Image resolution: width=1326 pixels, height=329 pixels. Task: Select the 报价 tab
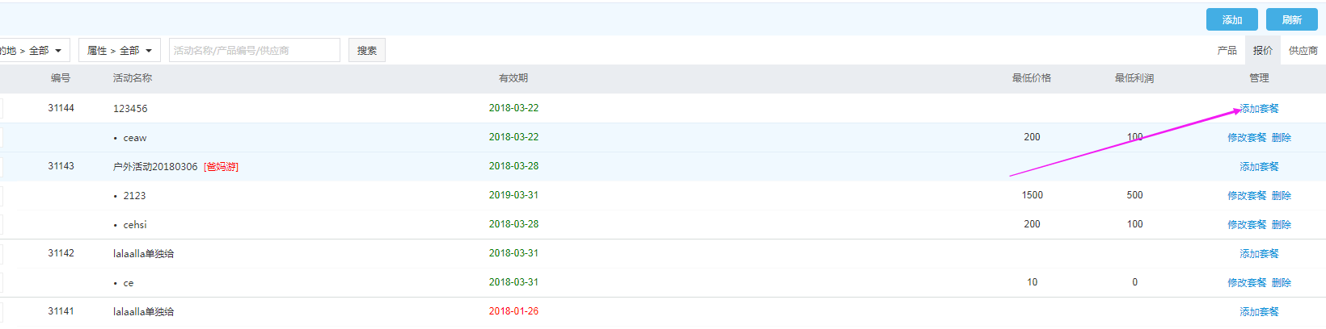tap(1262, 50)
